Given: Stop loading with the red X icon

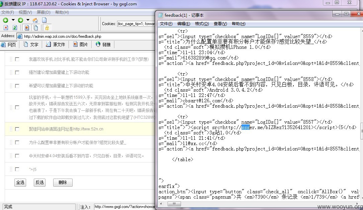Looking at the screenshot, I should pos(6,28).
